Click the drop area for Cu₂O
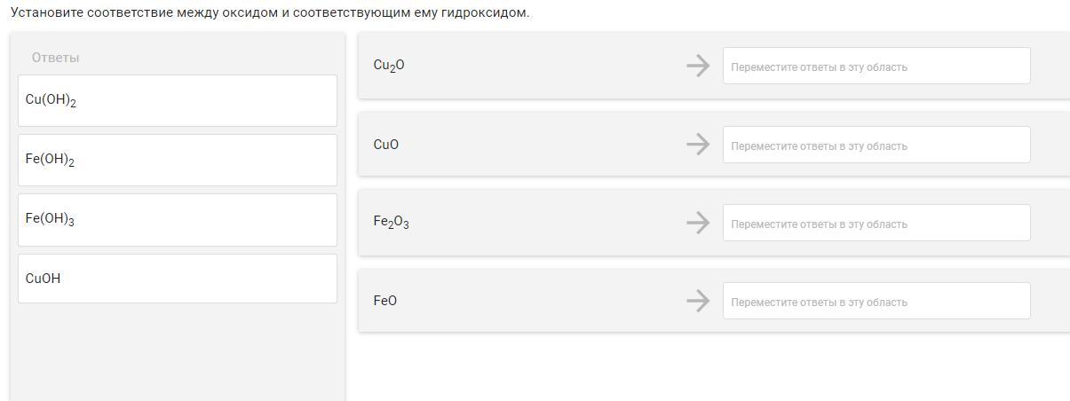 [876, 67]
